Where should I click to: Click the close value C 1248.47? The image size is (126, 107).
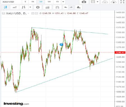pyautogui.click(x=83, y=13)
